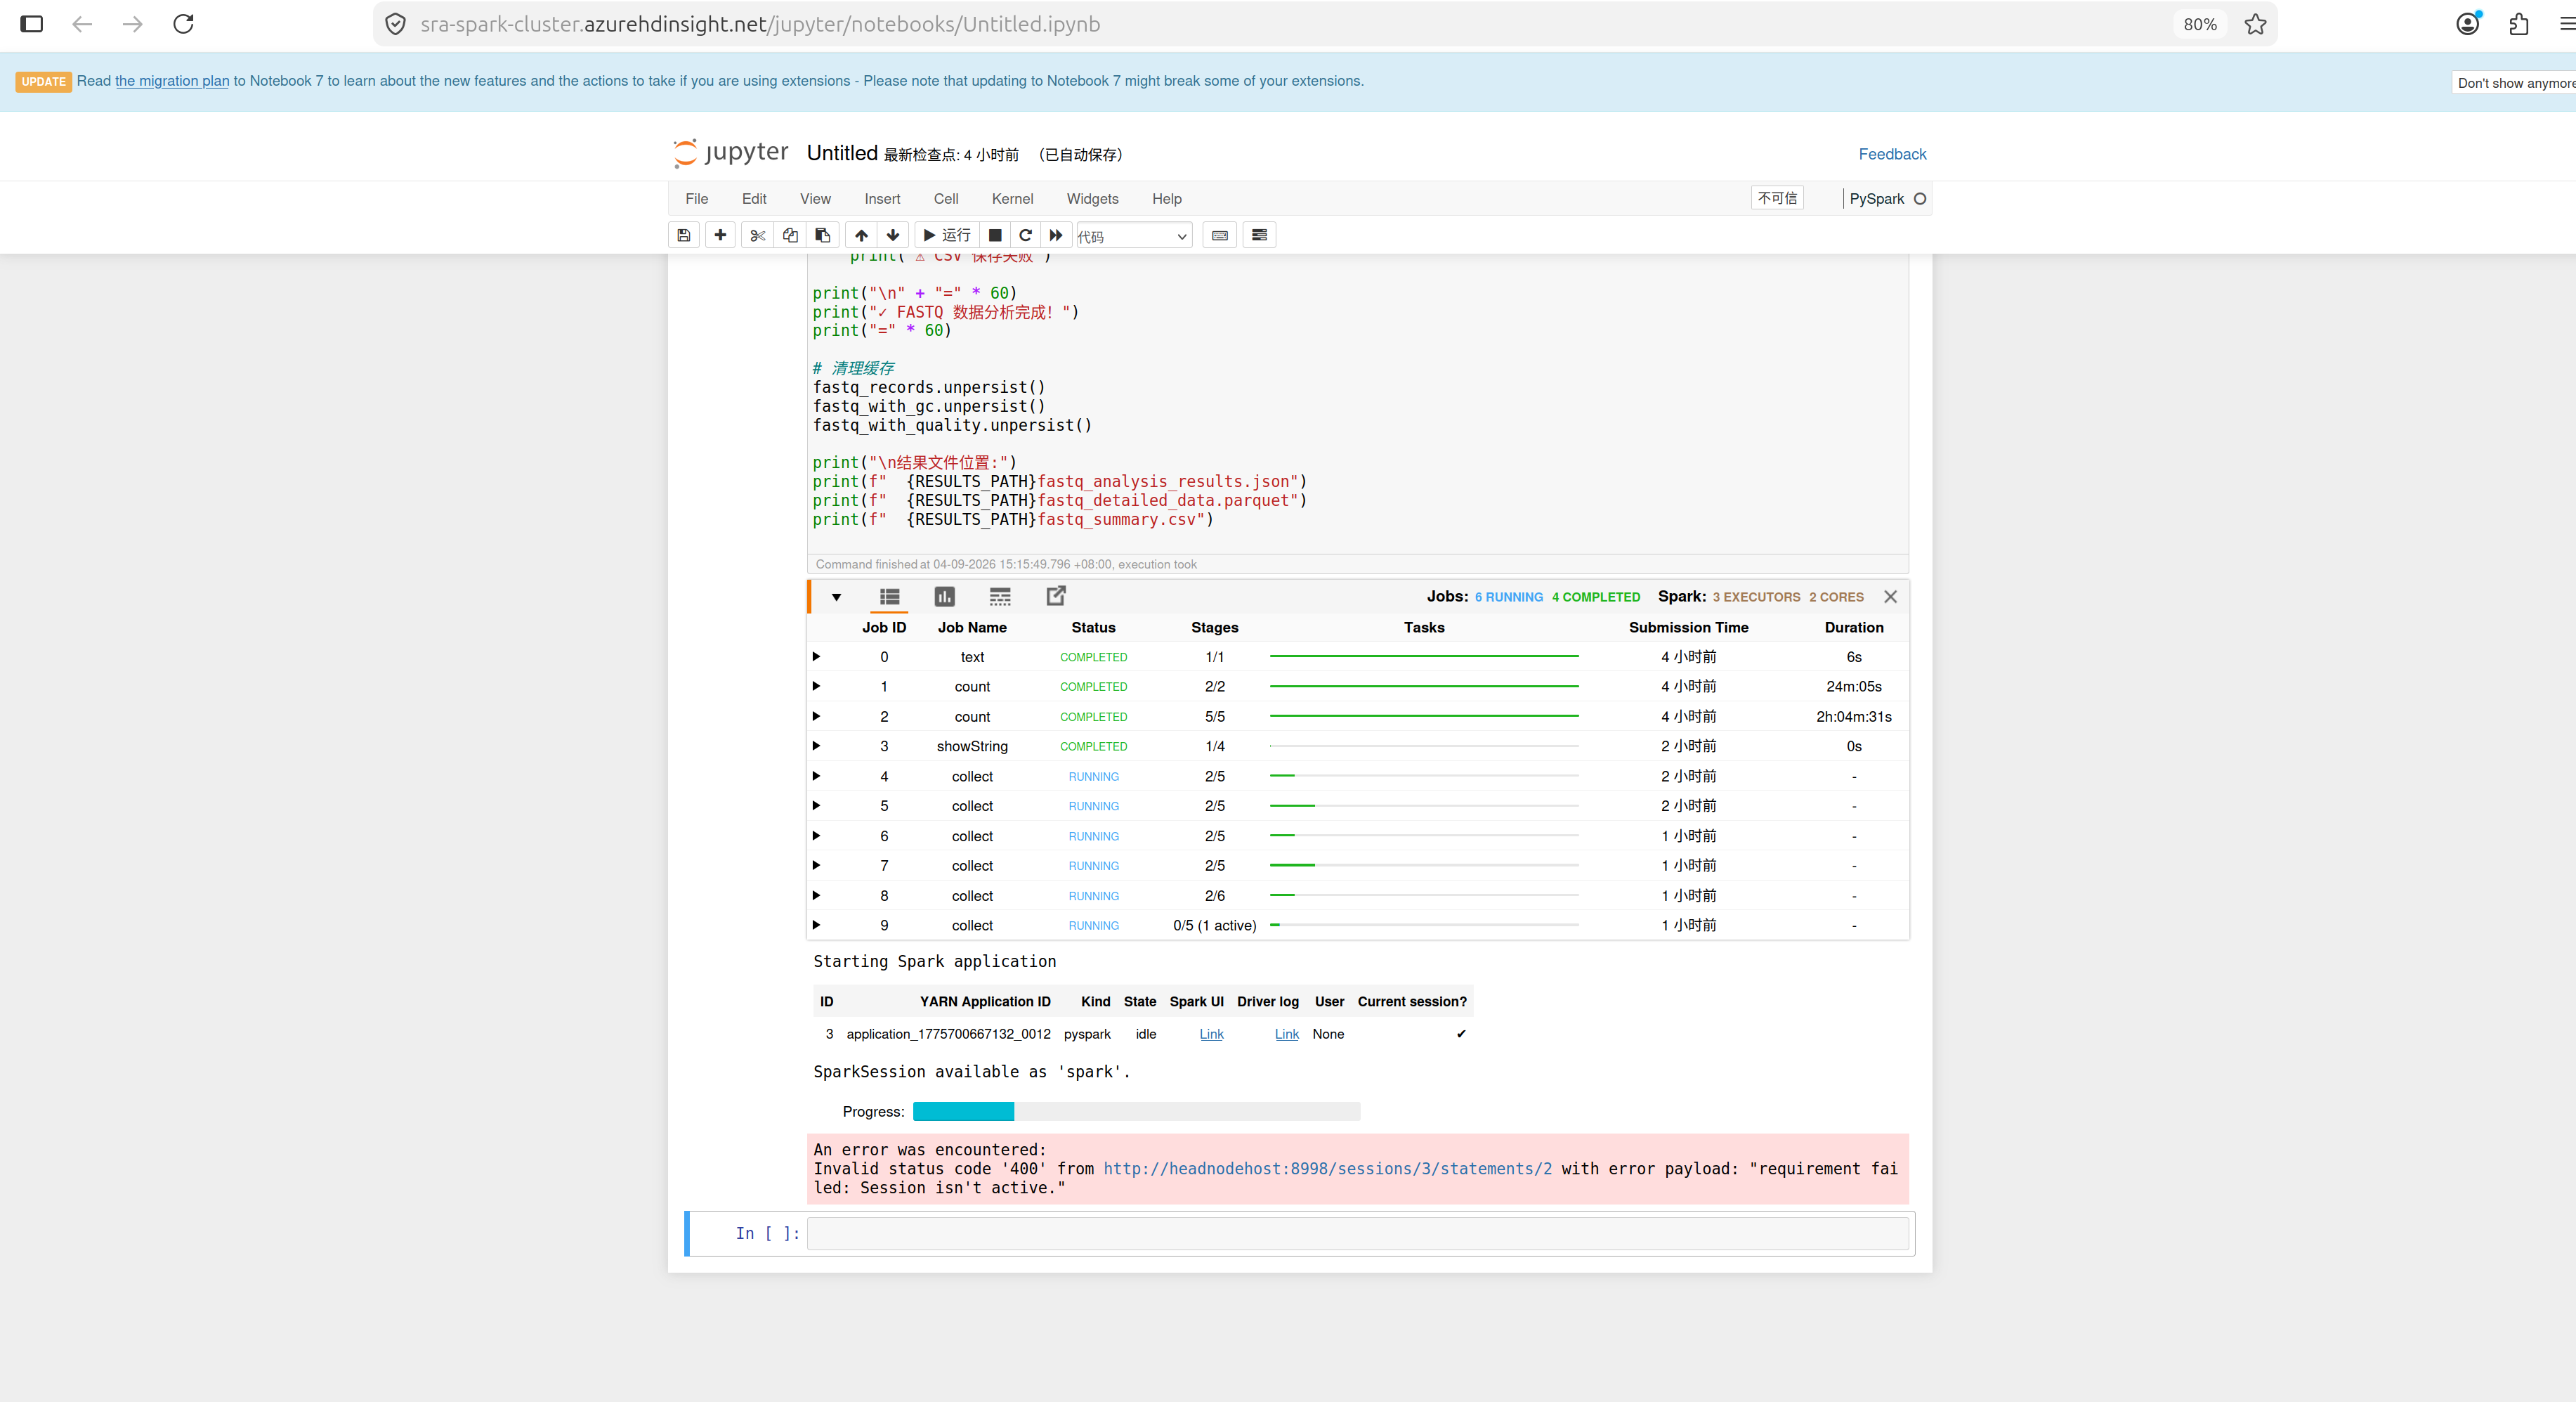2576x1402 pixels.
Task: Click the task progress bar for job 2
Action: click(x=1424, y=717)
